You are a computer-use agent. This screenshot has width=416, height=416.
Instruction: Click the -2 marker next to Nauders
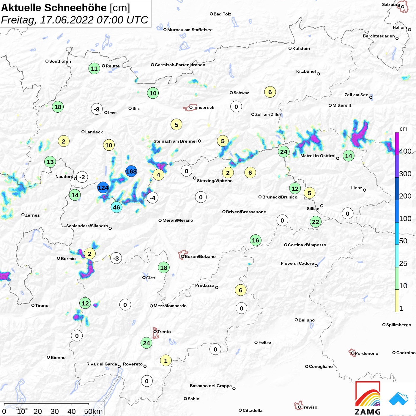[x=82, y=177]
